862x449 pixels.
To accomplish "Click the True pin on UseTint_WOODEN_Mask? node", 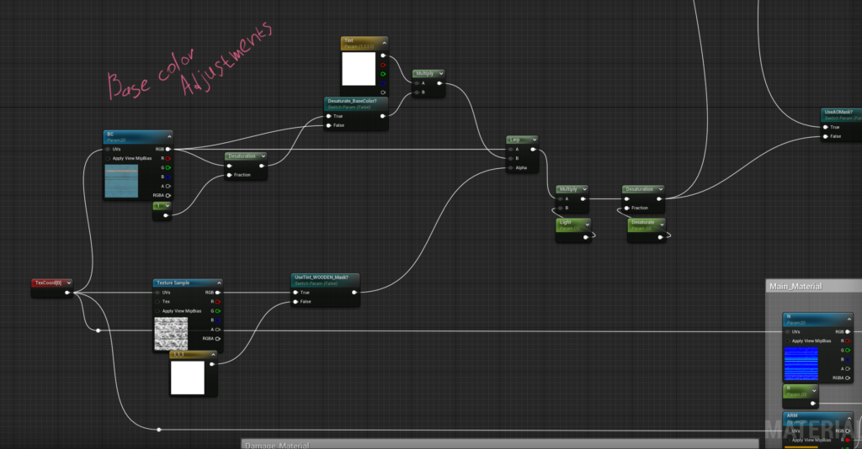I will (x=295, y=293).
